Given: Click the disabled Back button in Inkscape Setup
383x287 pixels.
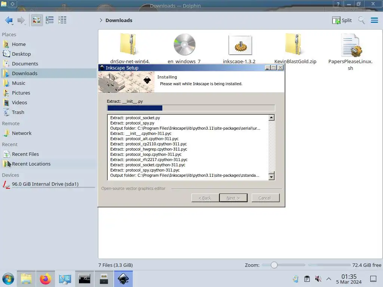Looking at the screenshot, I should coord(205,198).
